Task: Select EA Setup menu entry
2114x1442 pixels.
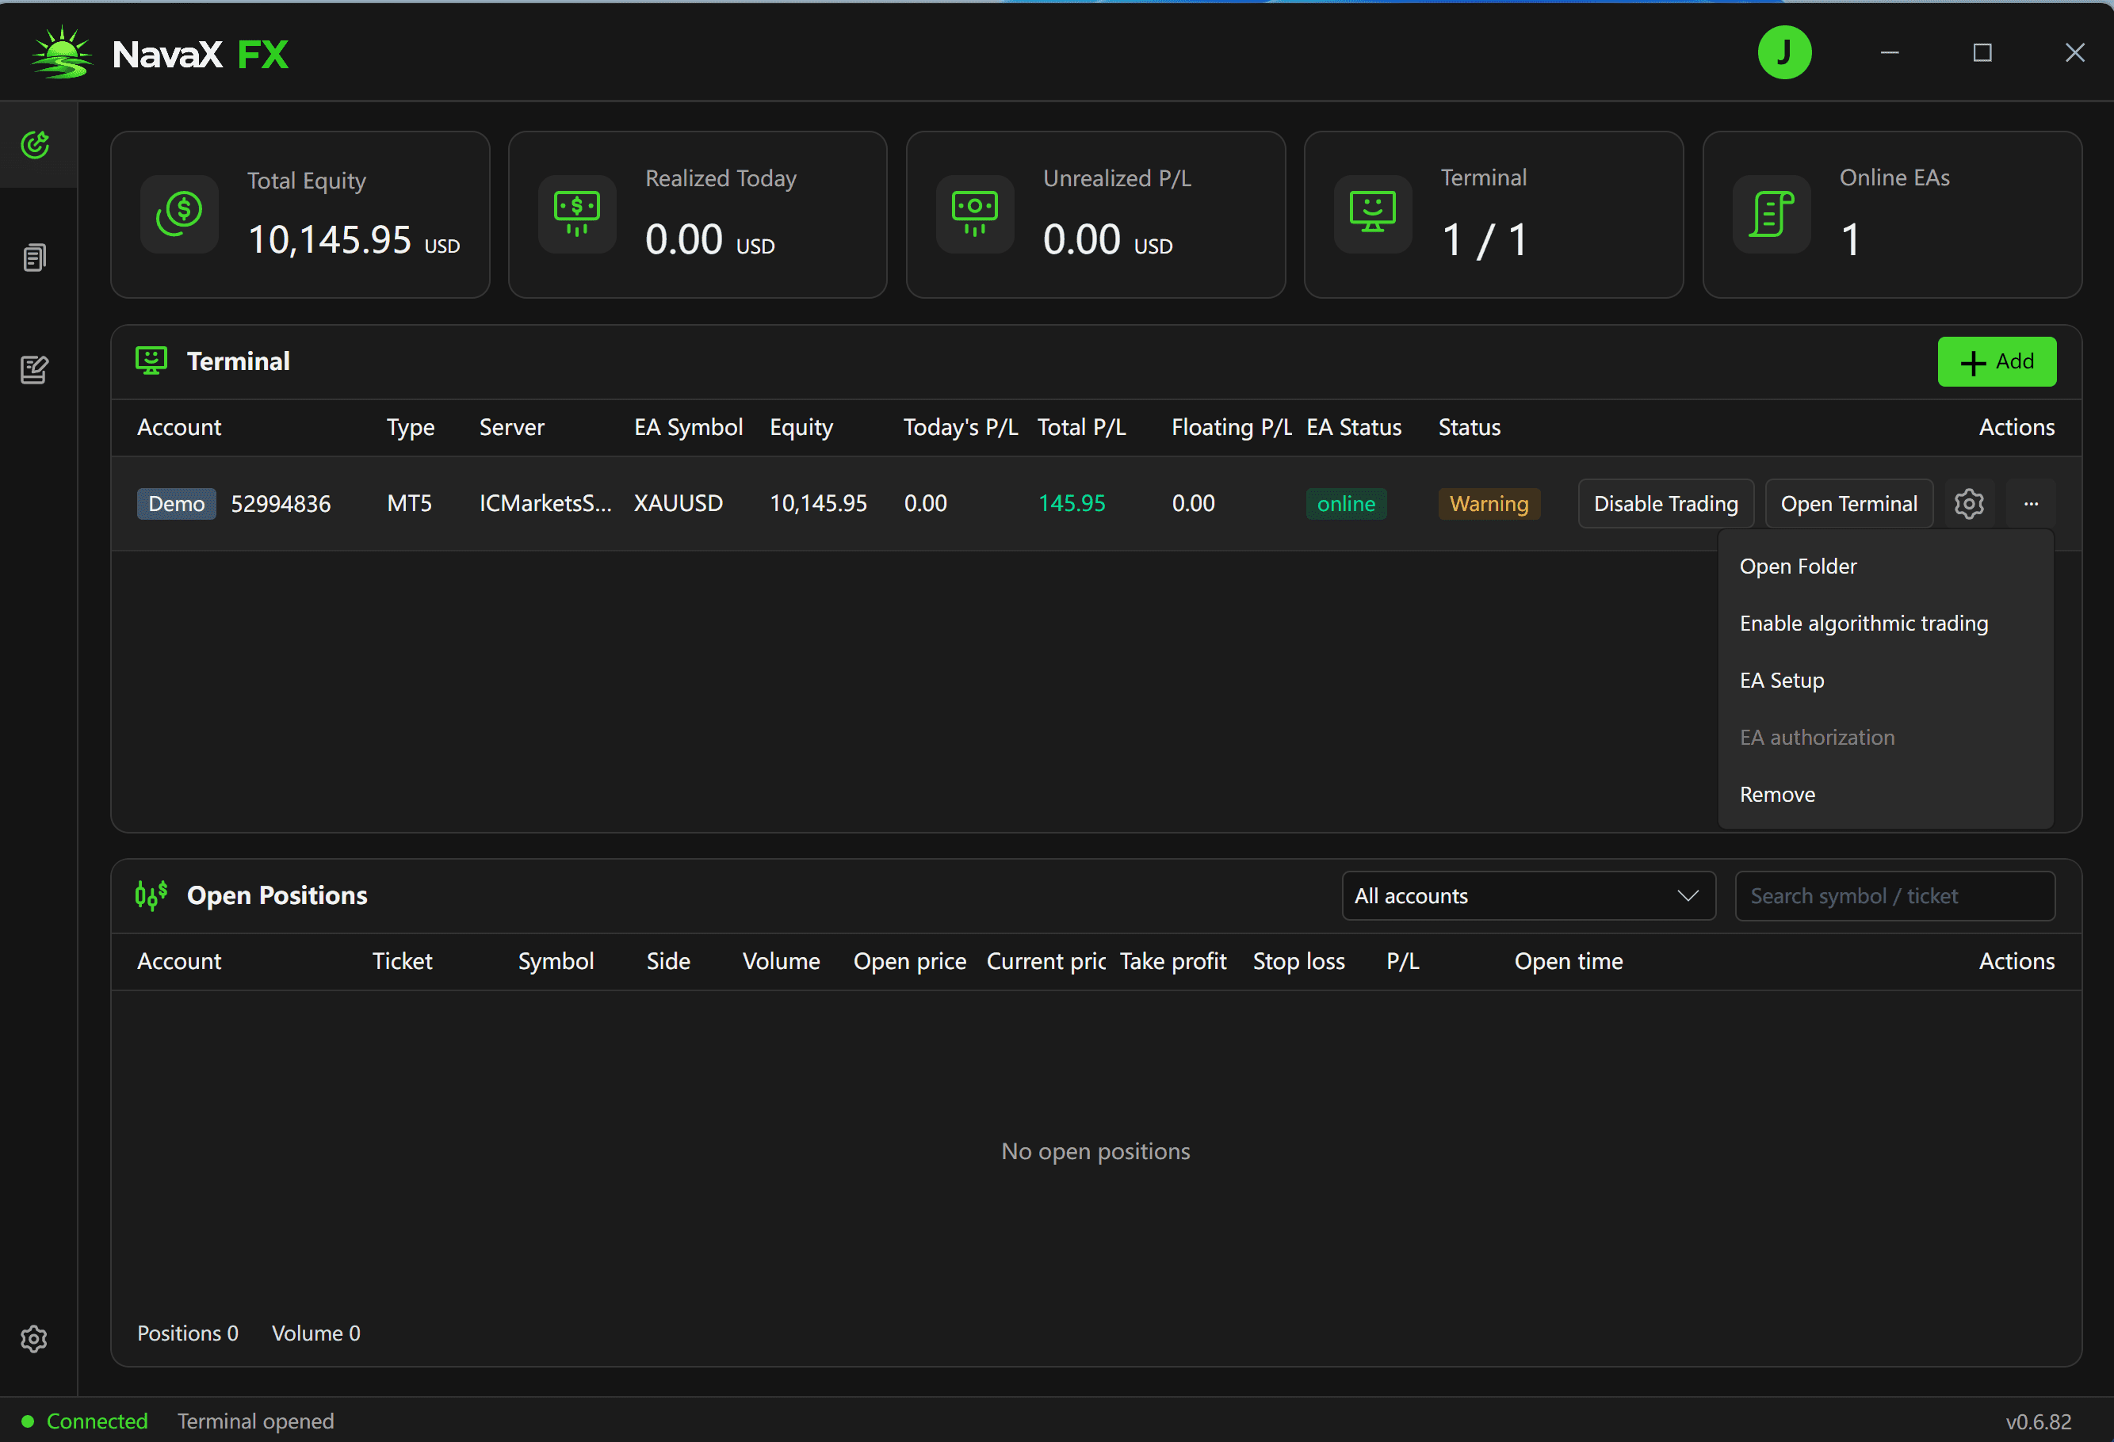Action: [1885, 681]
